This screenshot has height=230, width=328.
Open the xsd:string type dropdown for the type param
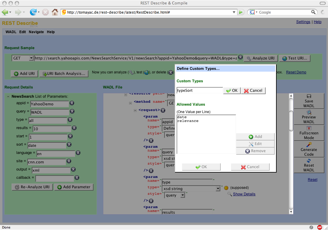coord(218,189)
